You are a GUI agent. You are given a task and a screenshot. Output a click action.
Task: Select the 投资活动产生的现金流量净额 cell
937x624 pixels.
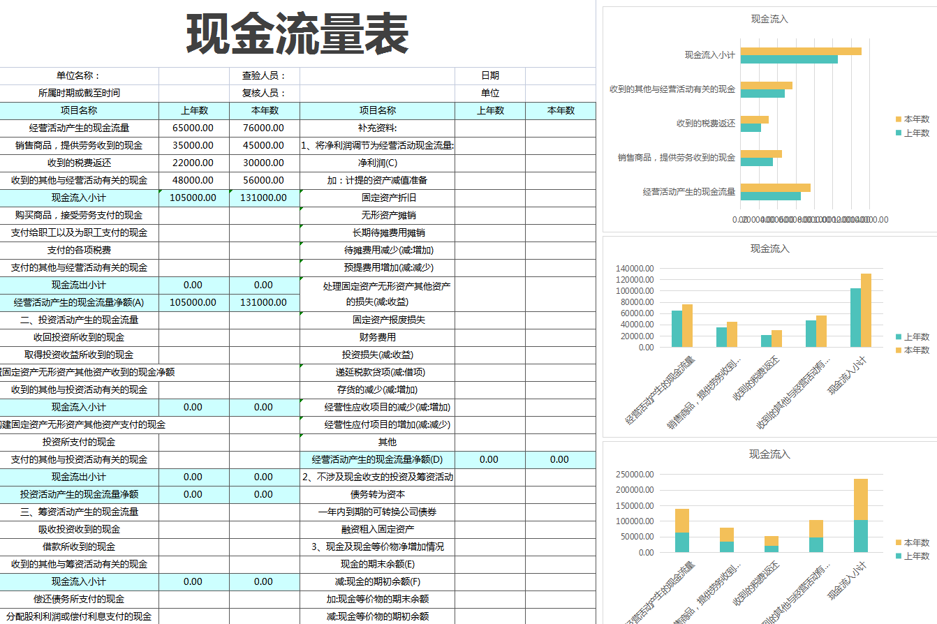(79, 494)
